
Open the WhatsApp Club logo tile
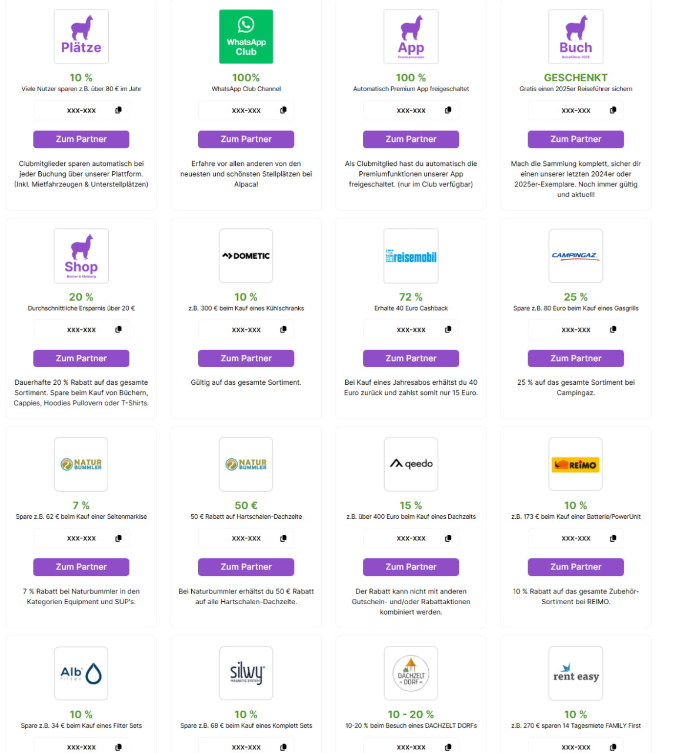tap(246, 36)
